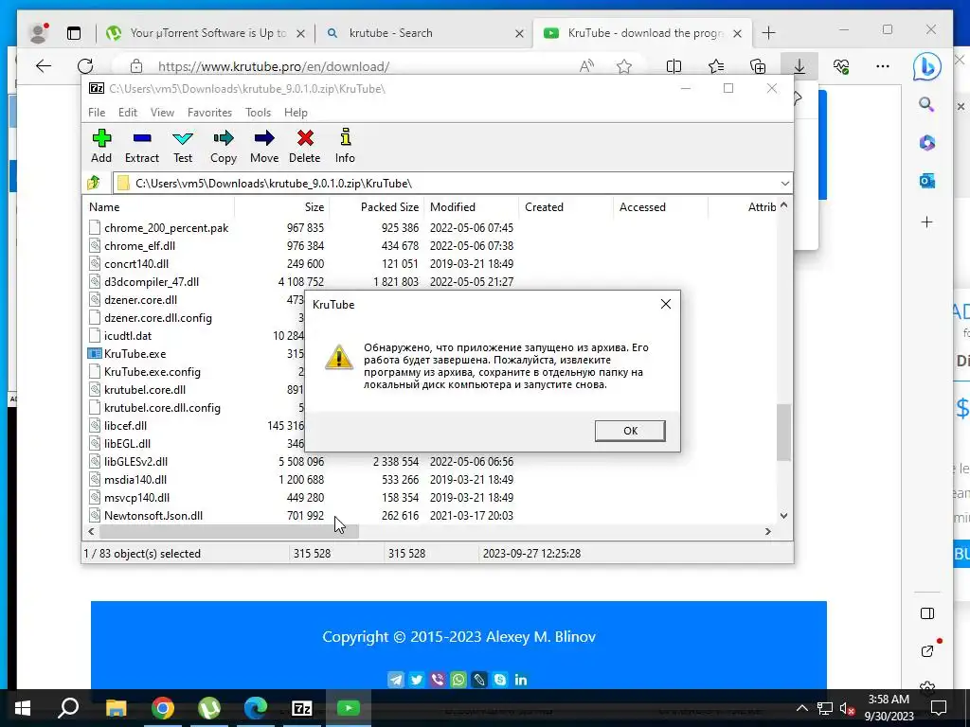Click the Move toolbar icon
The width and height of the screenshot is (970, 727).
point(264,147)
